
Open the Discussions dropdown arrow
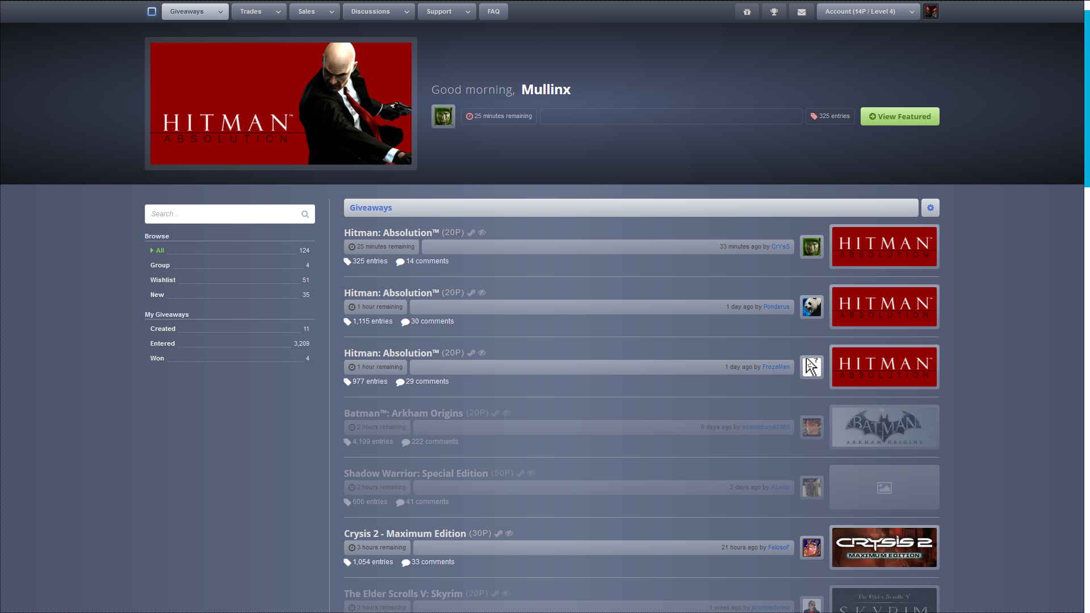click(x=406, y=11)
